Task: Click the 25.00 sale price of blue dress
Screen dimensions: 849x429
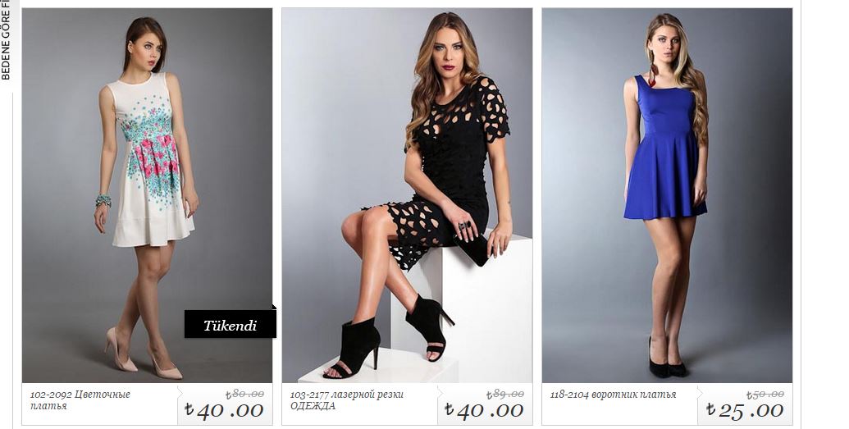Action: (745, 410)
